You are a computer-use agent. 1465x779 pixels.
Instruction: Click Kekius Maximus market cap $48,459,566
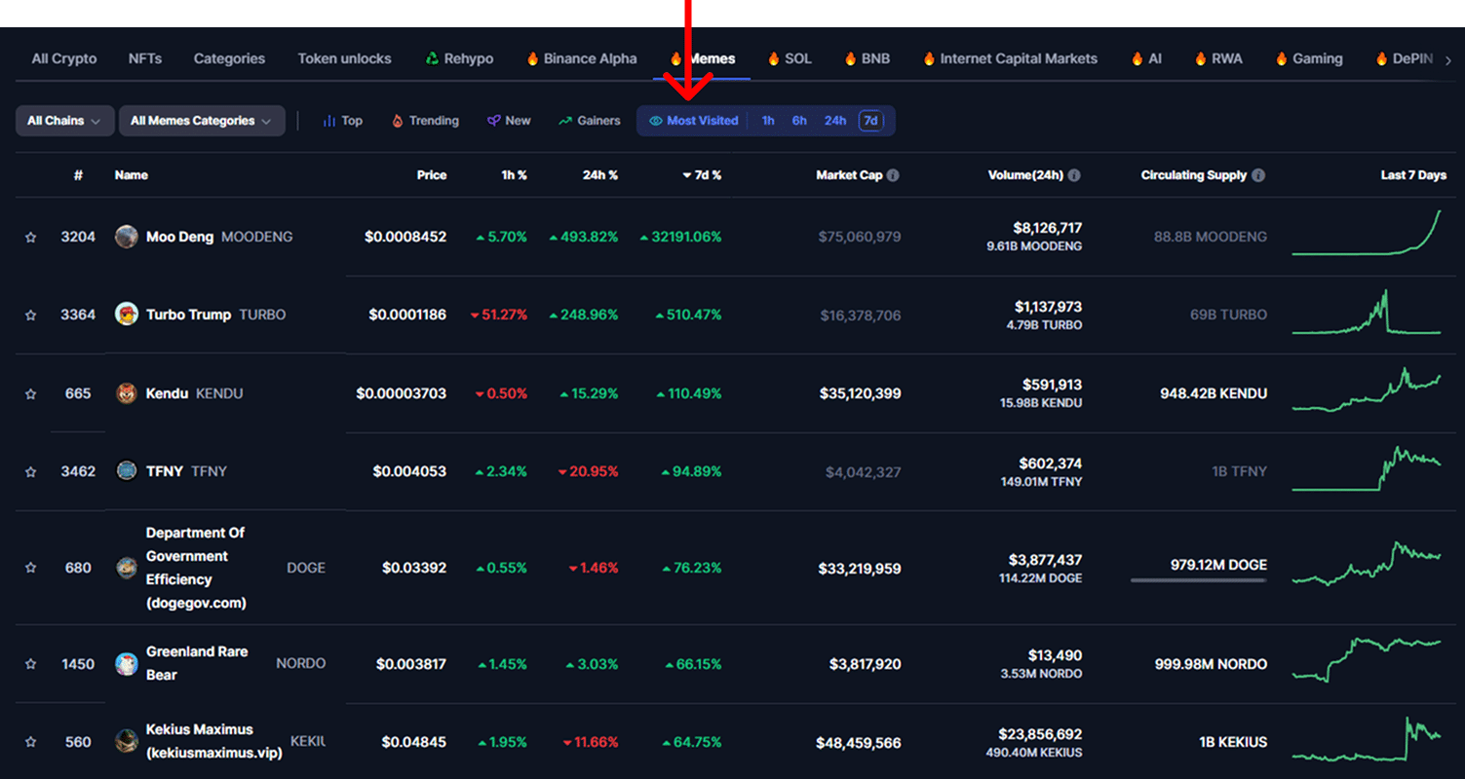[x=859, y=743]
